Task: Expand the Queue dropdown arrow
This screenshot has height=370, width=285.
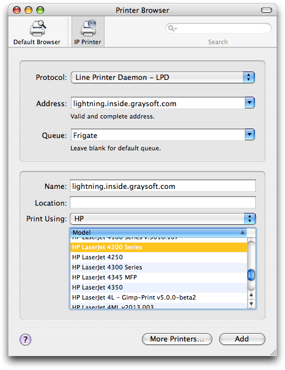Action: pos(250,135)
